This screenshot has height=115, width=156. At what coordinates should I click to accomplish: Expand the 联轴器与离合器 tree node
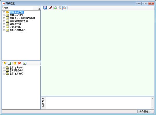(x=4, y=30)
